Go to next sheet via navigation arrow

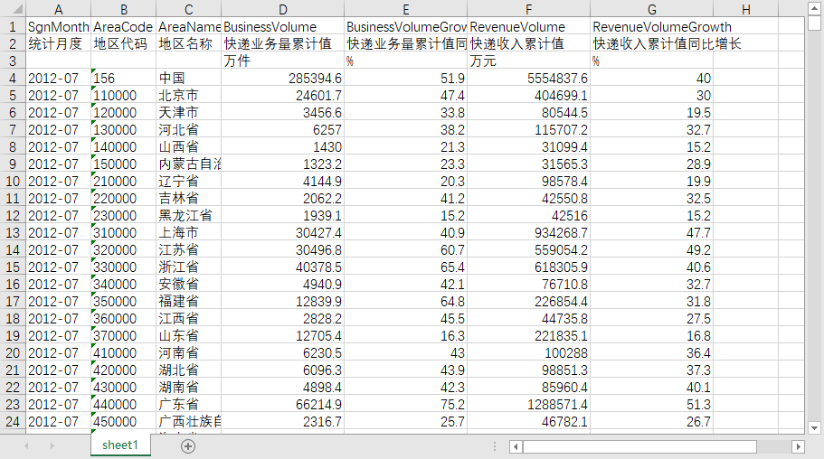point(52,445)
